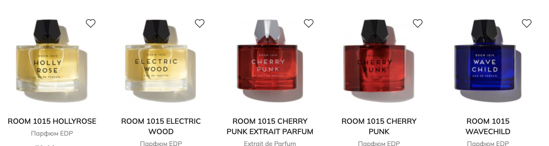Save Wave Child using heart icon

pyautogui.click(x=527, y=24)
